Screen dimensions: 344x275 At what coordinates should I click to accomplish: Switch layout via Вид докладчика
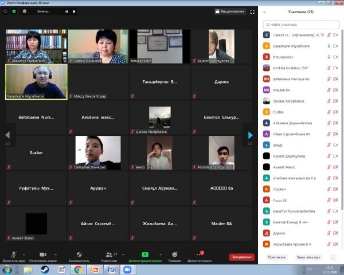[x=229, y=11]
